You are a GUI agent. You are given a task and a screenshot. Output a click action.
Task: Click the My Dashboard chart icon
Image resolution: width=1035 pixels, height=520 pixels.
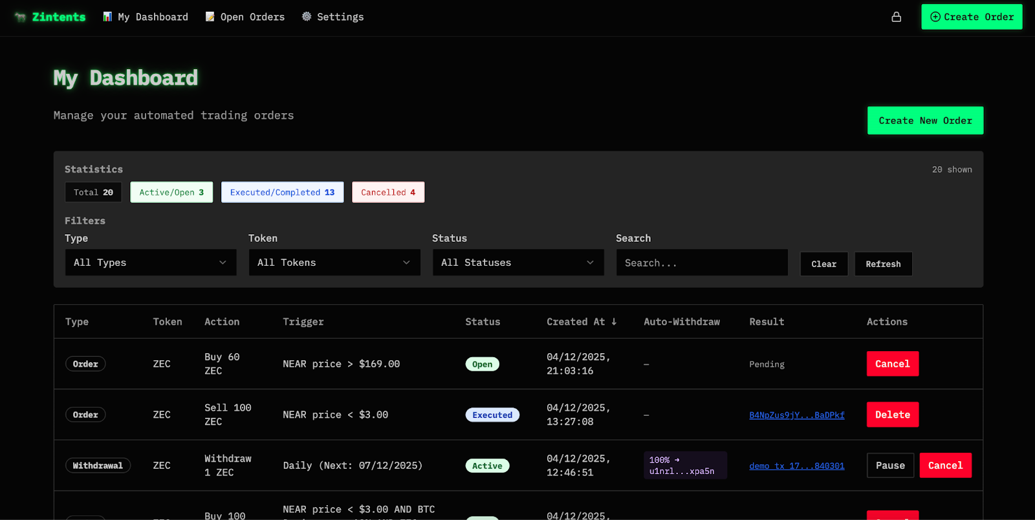107,17
